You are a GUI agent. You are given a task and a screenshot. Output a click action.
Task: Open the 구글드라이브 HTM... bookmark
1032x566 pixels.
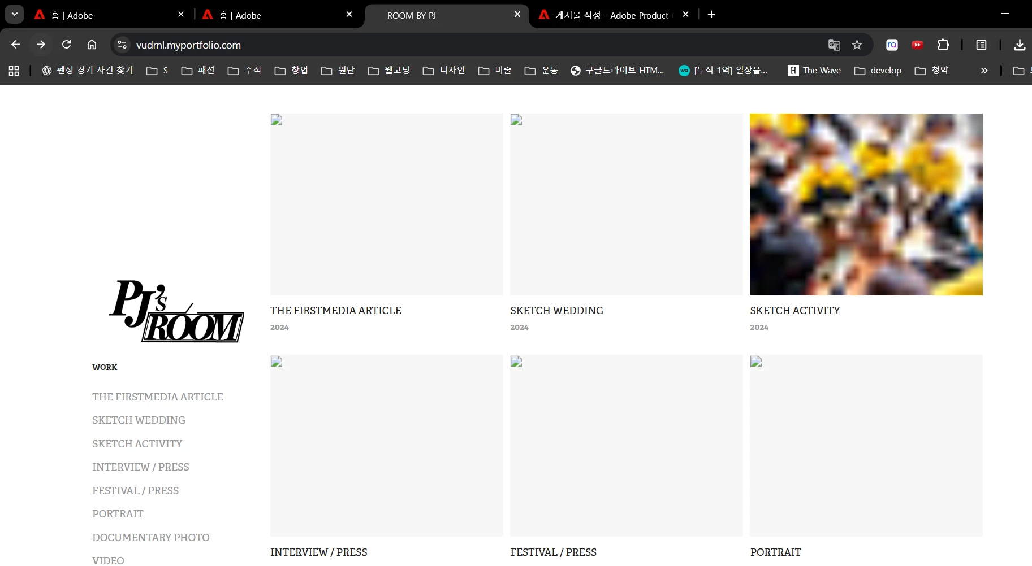(618, 70)
